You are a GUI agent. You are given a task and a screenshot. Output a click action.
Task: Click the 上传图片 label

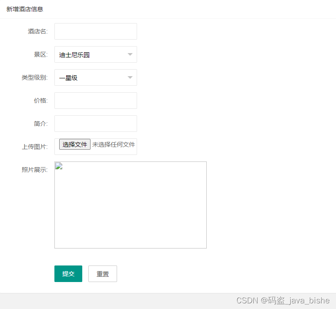pos(34,147)
